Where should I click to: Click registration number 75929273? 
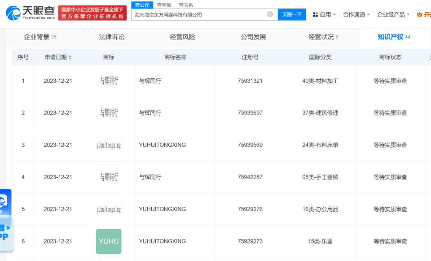250,241
